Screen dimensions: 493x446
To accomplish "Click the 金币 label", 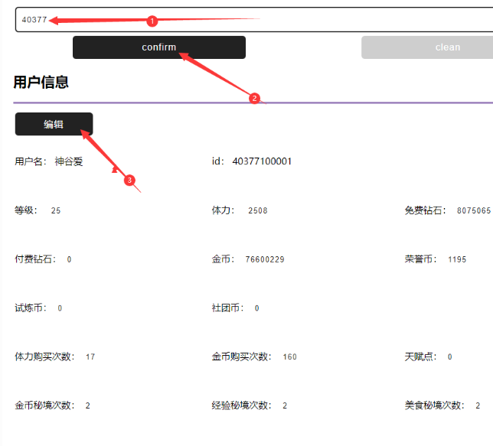I will point(223,259).
